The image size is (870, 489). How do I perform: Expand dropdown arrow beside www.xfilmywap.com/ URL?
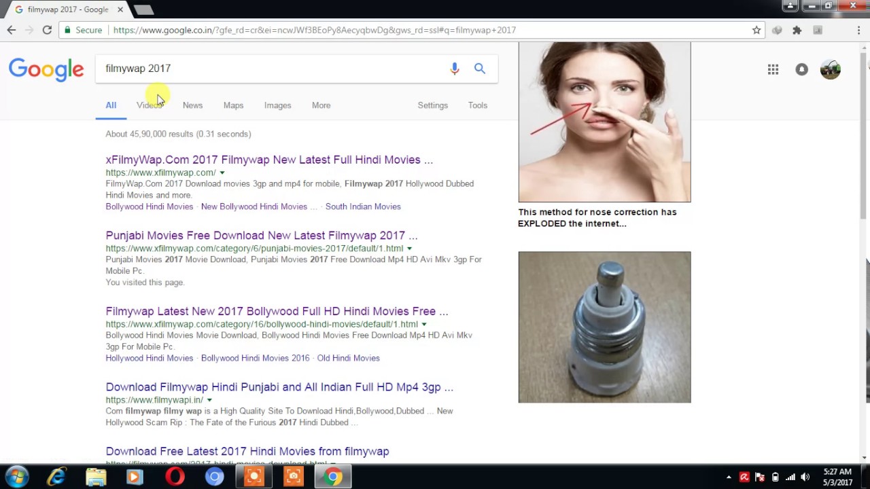click(x=222, y=173)
